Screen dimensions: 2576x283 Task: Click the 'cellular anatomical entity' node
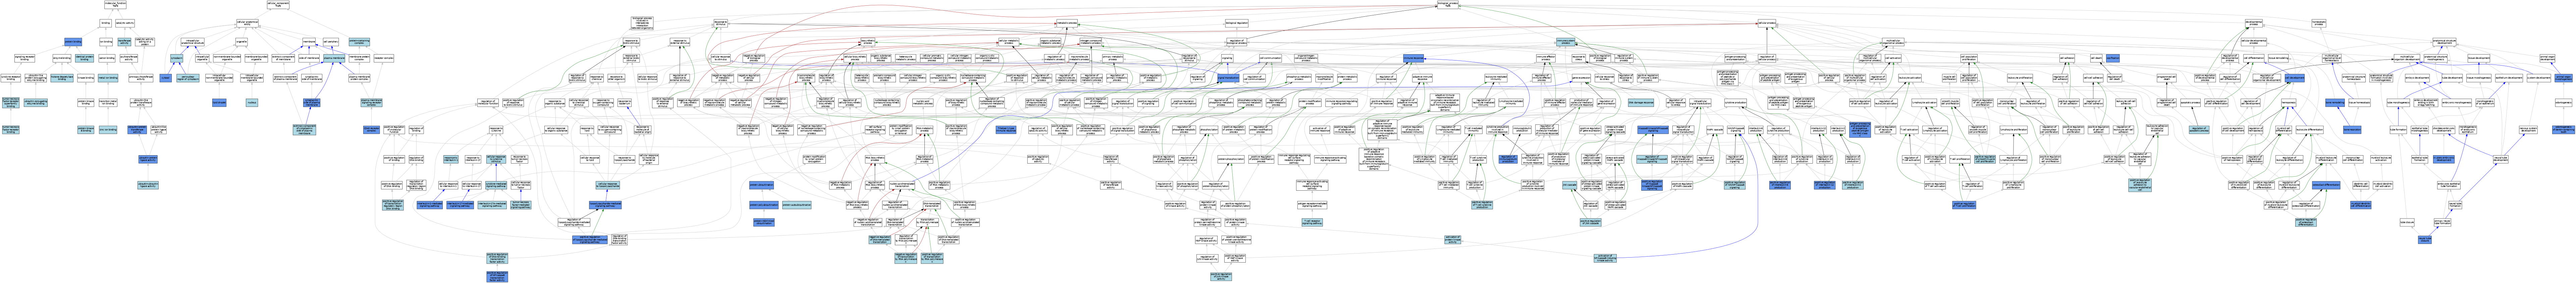tap(247, 23)
